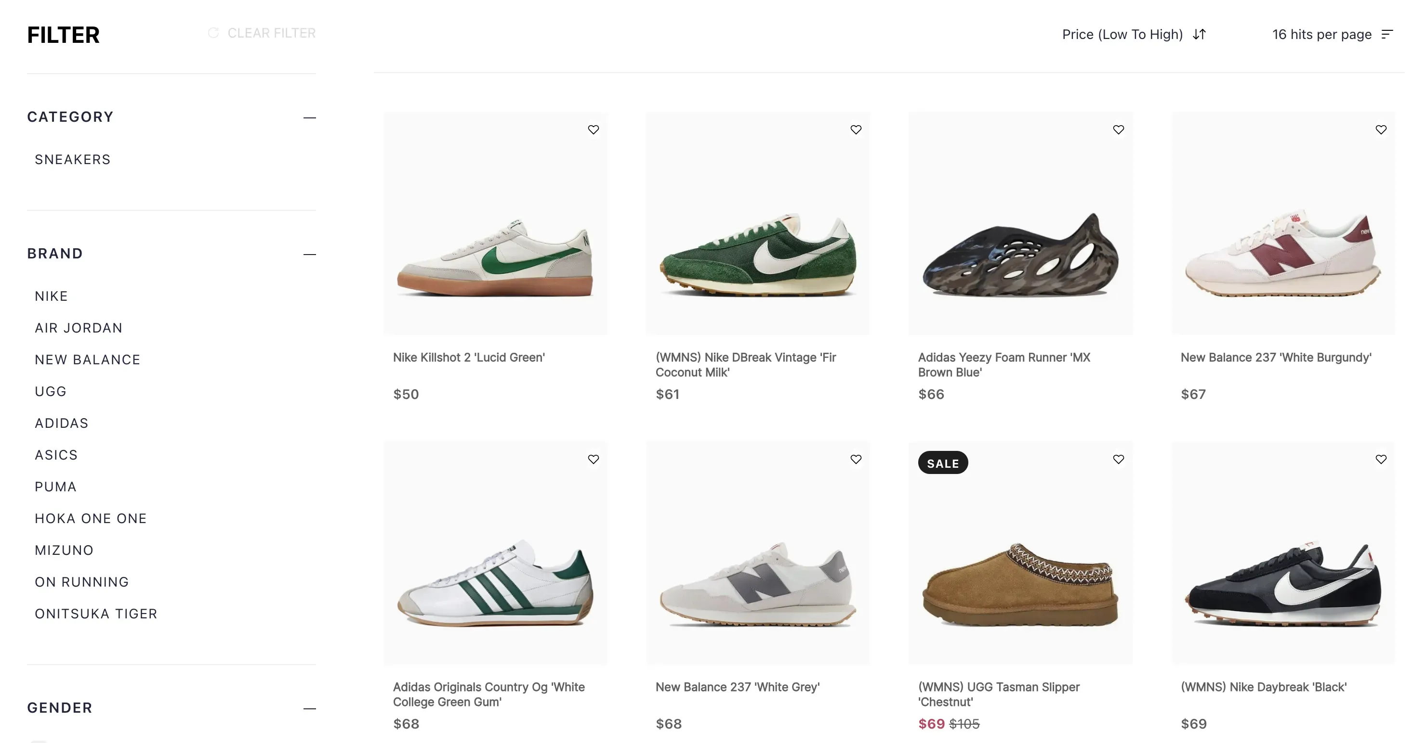The image size is (1426, 743).
Task: Favorite the Nike Killshot 2 'Lucid Green'
Action: point(594,129)
